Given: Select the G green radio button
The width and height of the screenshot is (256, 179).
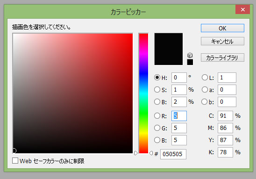Looking at the screenshot, I should pos(157,128).
